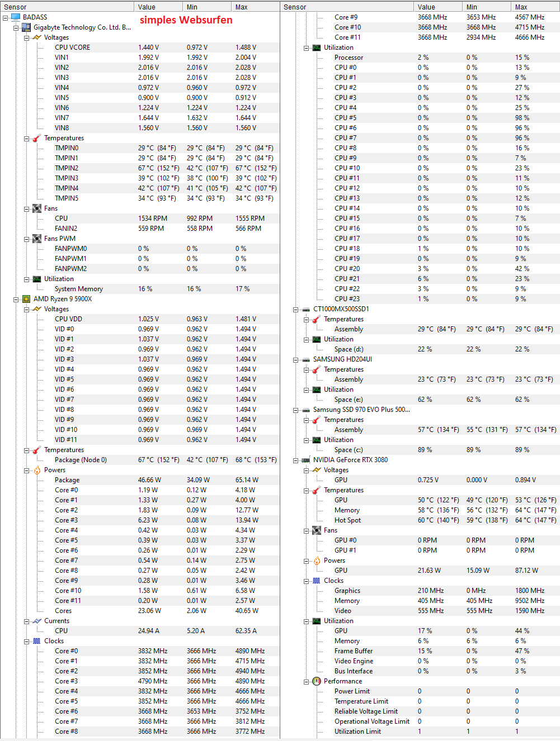Screen dimensions: 560x741
Task: Click Max column header in right panel
Action: (x=535, y=7)
